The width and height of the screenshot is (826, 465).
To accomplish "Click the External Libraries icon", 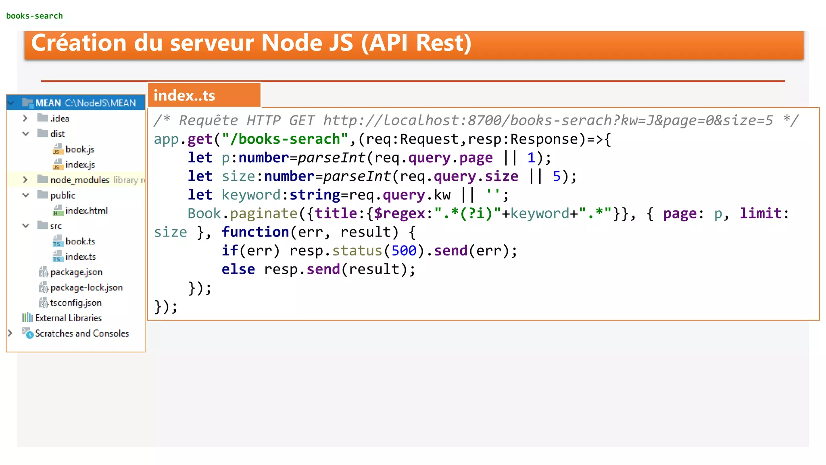I will [x=27, y=317].
